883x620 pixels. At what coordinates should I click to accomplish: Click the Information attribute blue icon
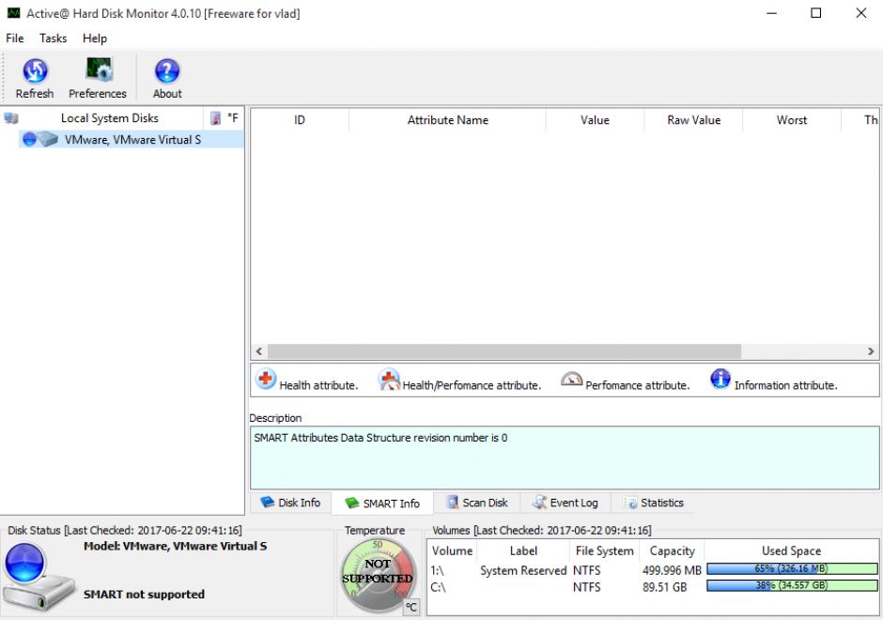720,379
